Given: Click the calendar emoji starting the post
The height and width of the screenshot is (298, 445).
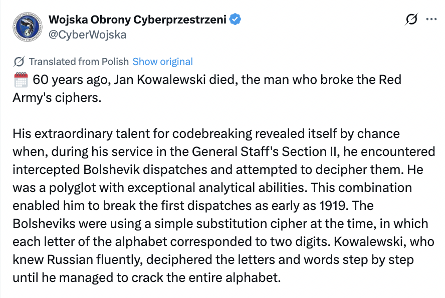Looking at the screenshot, I should [x=20, y=80].
